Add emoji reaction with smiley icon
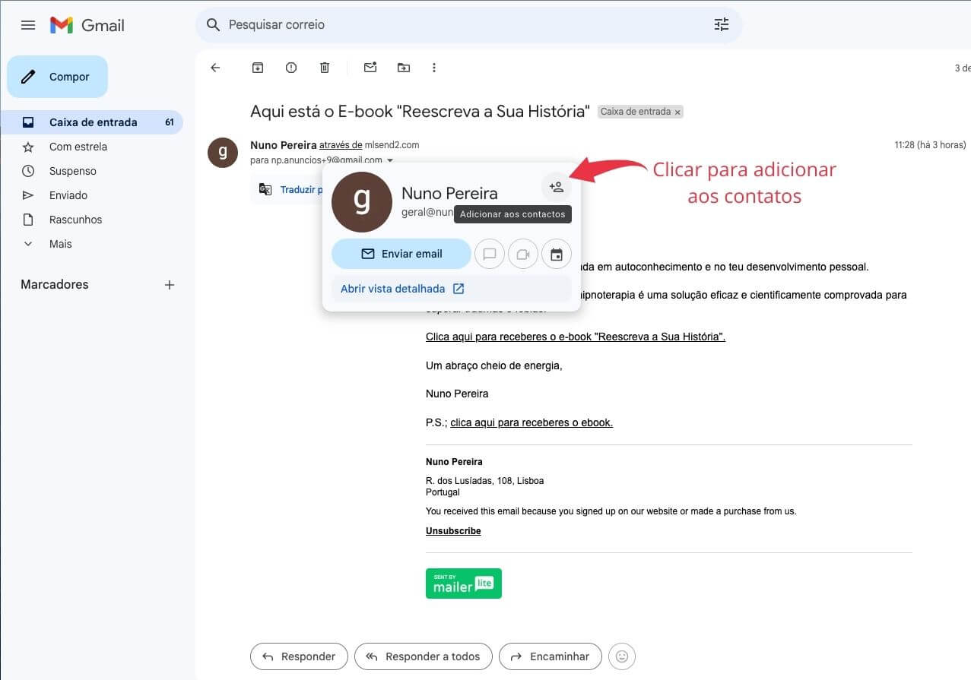Screen dimensions: 971x680 [x=622, y=656]
